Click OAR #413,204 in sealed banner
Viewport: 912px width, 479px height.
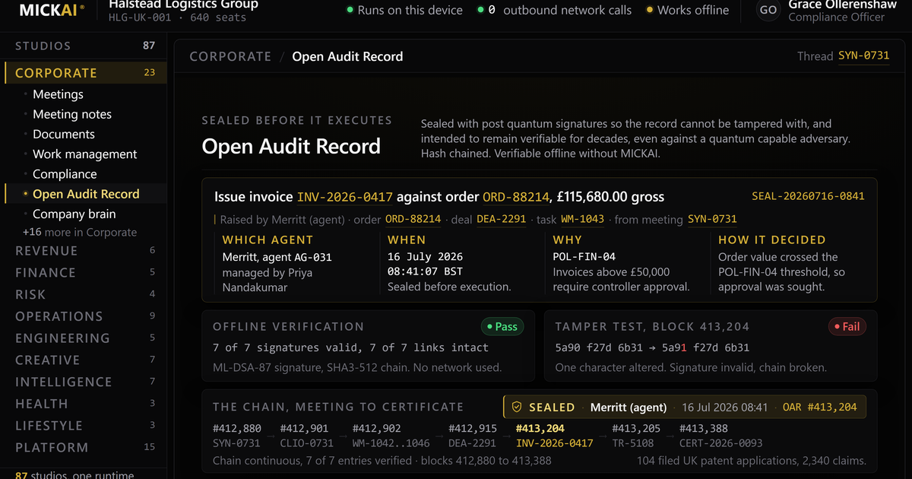pyautogui.click(x=820, y=408)
